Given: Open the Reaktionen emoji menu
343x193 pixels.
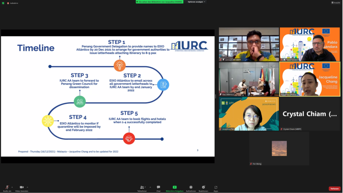Looking at the screenshot, I should click(203, 188).
